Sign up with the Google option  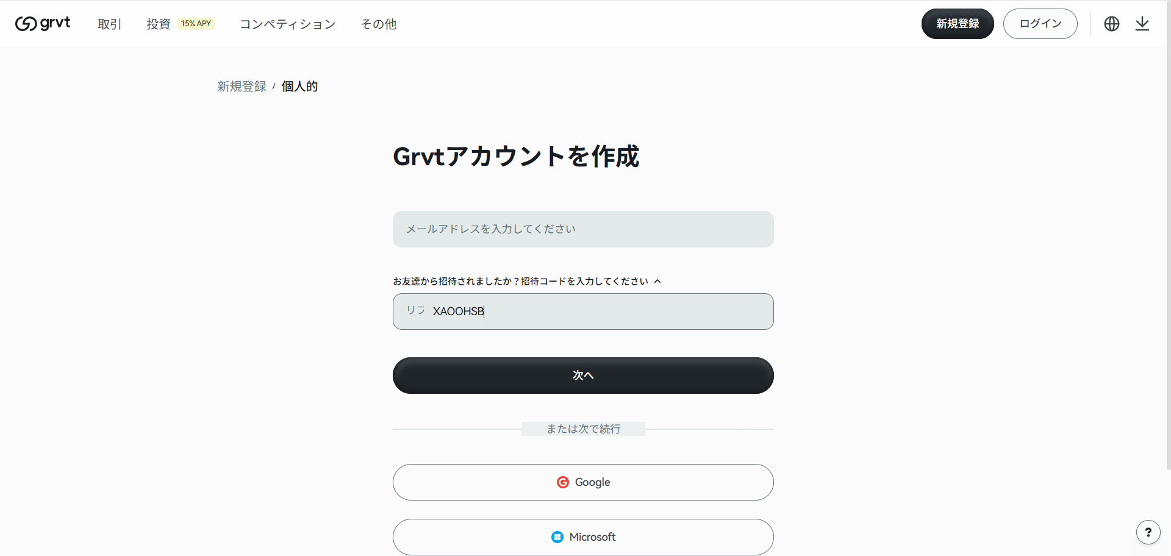582,482
